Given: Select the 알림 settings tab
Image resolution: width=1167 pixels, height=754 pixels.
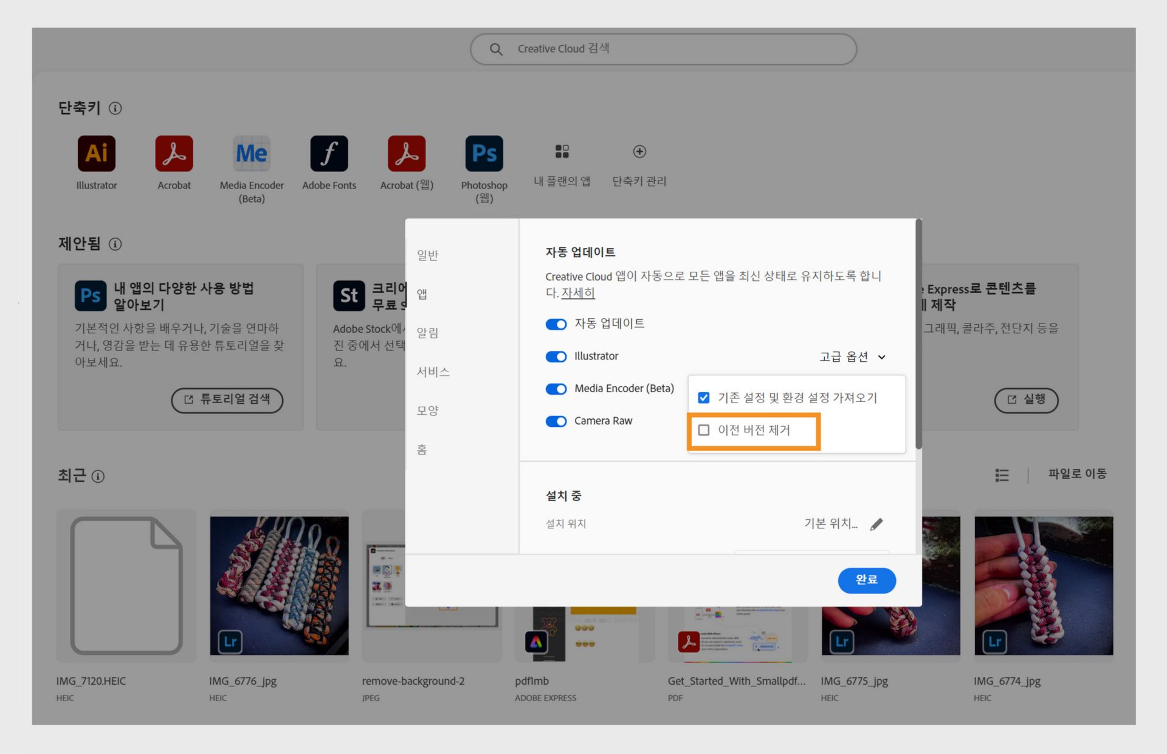Looking at the screenshot, I should 427,333.
